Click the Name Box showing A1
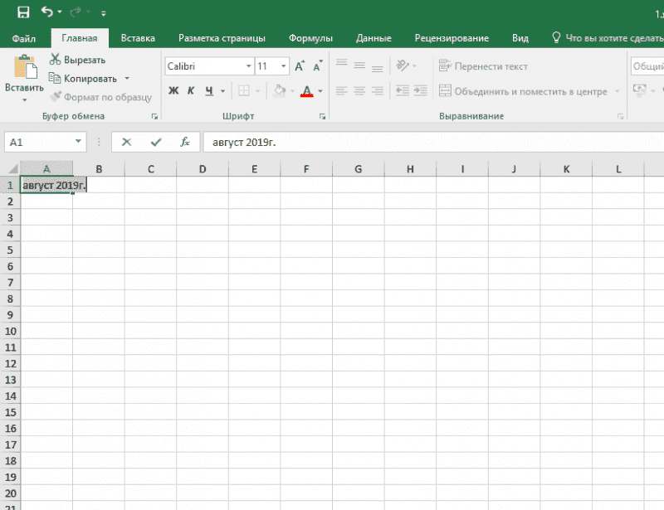 41,142
